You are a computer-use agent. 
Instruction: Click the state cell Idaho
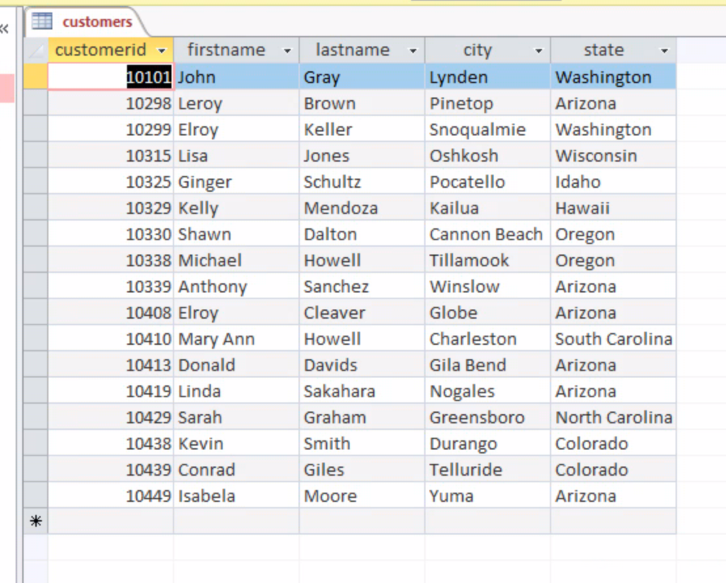click(x=613, y=181)
